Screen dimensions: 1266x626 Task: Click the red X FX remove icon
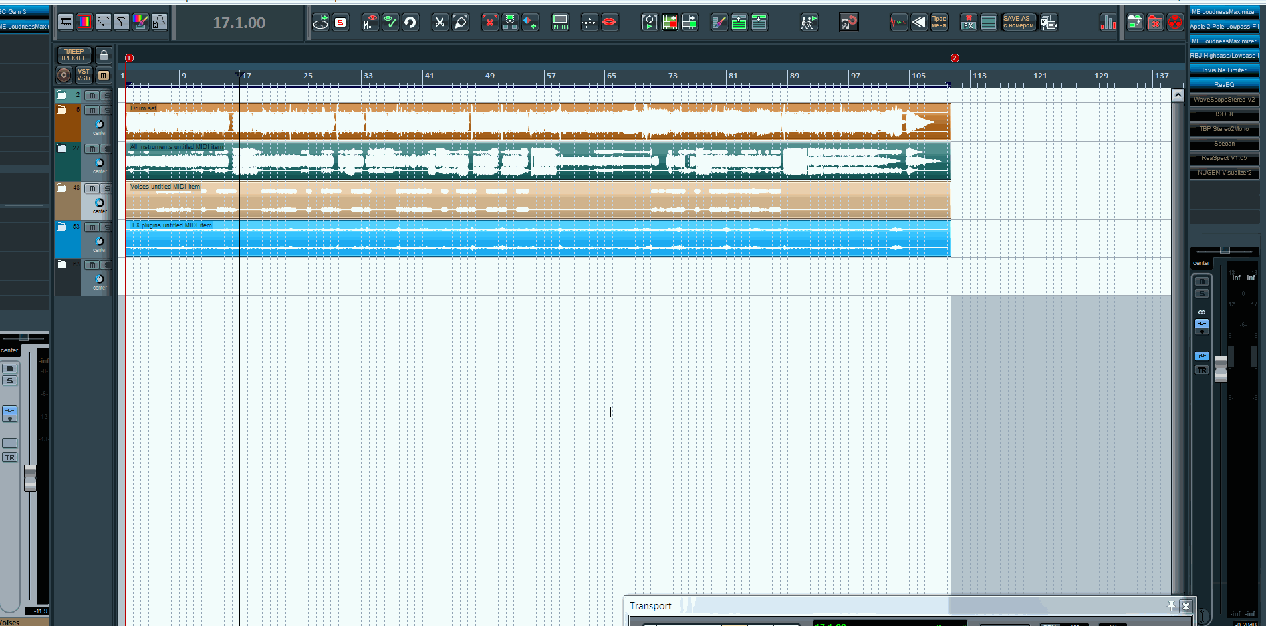969,23
